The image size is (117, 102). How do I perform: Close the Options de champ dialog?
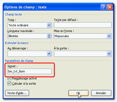pyautogui.click(x=110, y=7)
